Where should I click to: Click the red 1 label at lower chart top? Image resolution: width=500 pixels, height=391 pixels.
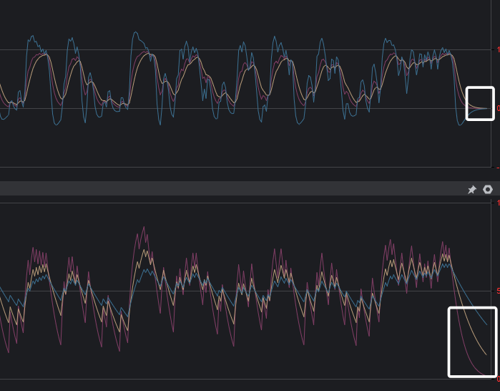[498, 203]
